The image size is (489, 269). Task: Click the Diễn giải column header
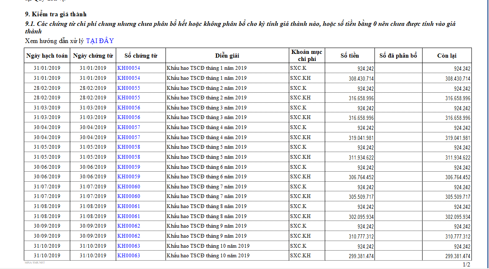(227, 56)
